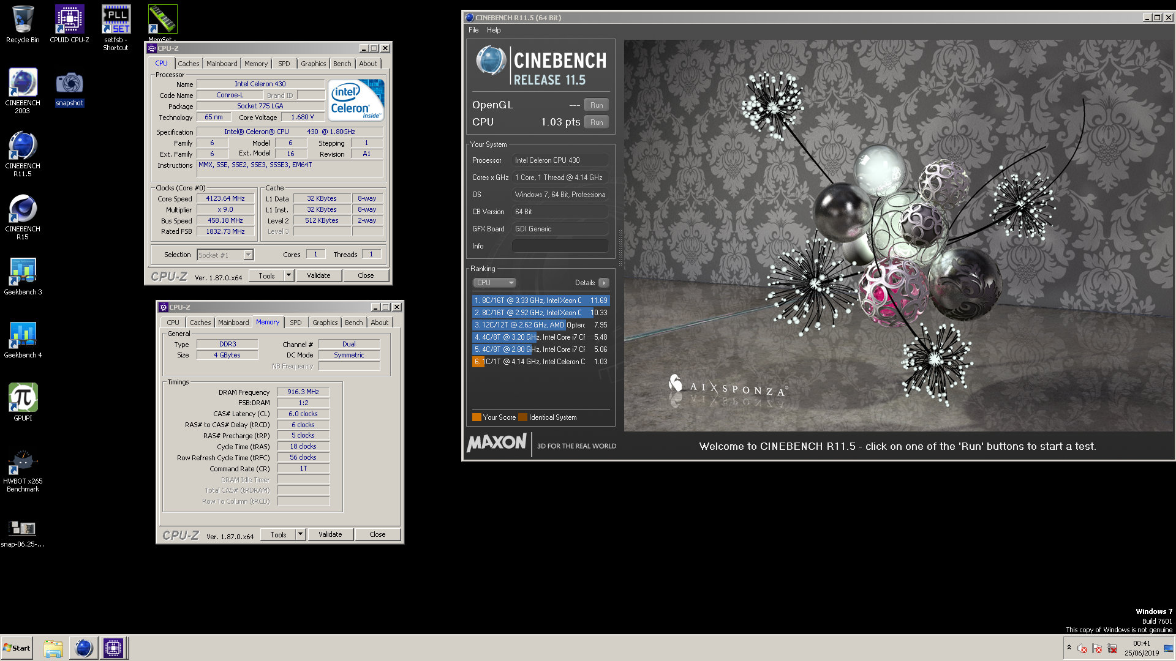Open Graphics tab in lower CPU-Z

(325, 323)
